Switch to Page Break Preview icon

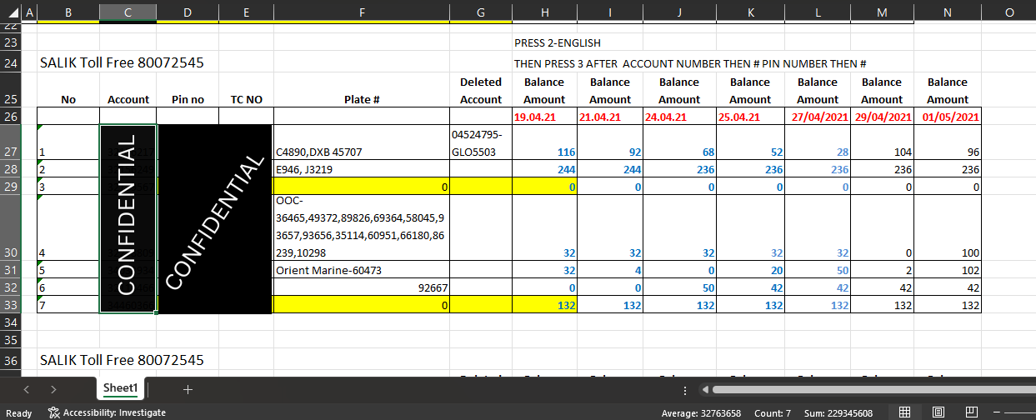click(x=971, y=412)
